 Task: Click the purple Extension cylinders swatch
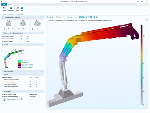(x=19, y=68)
